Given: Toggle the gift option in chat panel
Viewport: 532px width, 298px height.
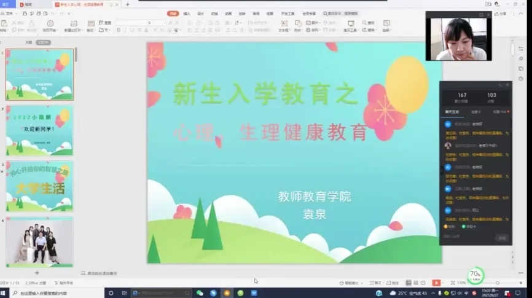Looking at the screenshot, I should tap(447, 225).
